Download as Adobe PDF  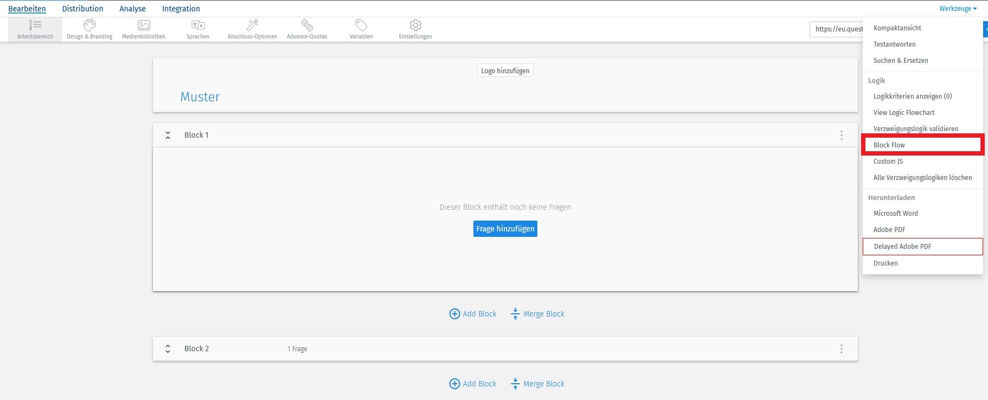point(922,230)
